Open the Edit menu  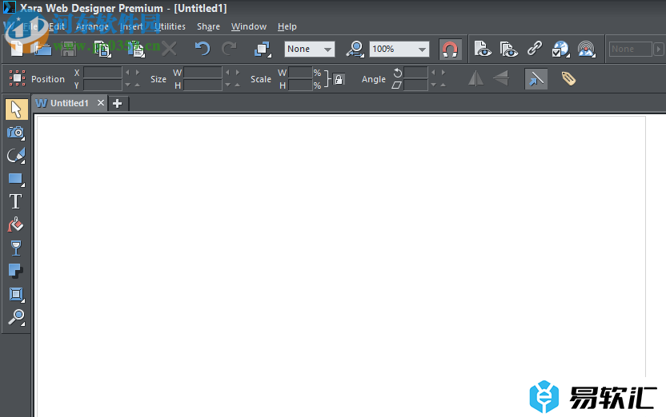click(57, 26)
